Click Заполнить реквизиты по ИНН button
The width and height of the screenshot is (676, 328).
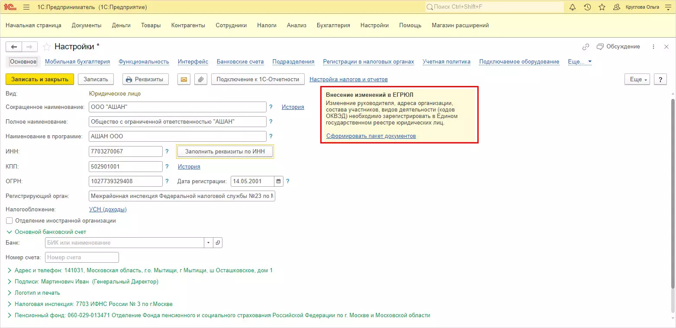click(225, 151)
